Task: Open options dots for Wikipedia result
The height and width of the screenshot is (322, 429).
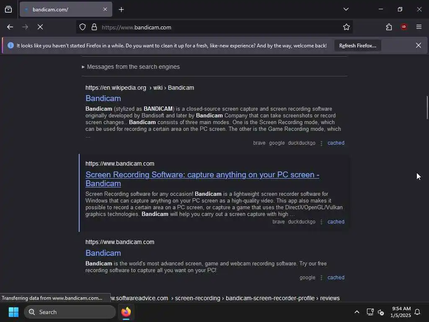Action: 321,143
